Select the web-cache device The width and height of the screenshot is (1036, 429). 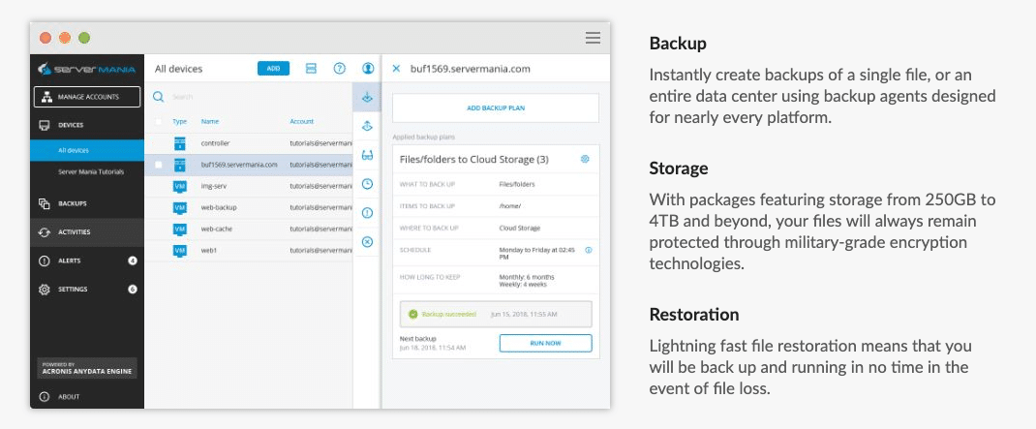249,229
